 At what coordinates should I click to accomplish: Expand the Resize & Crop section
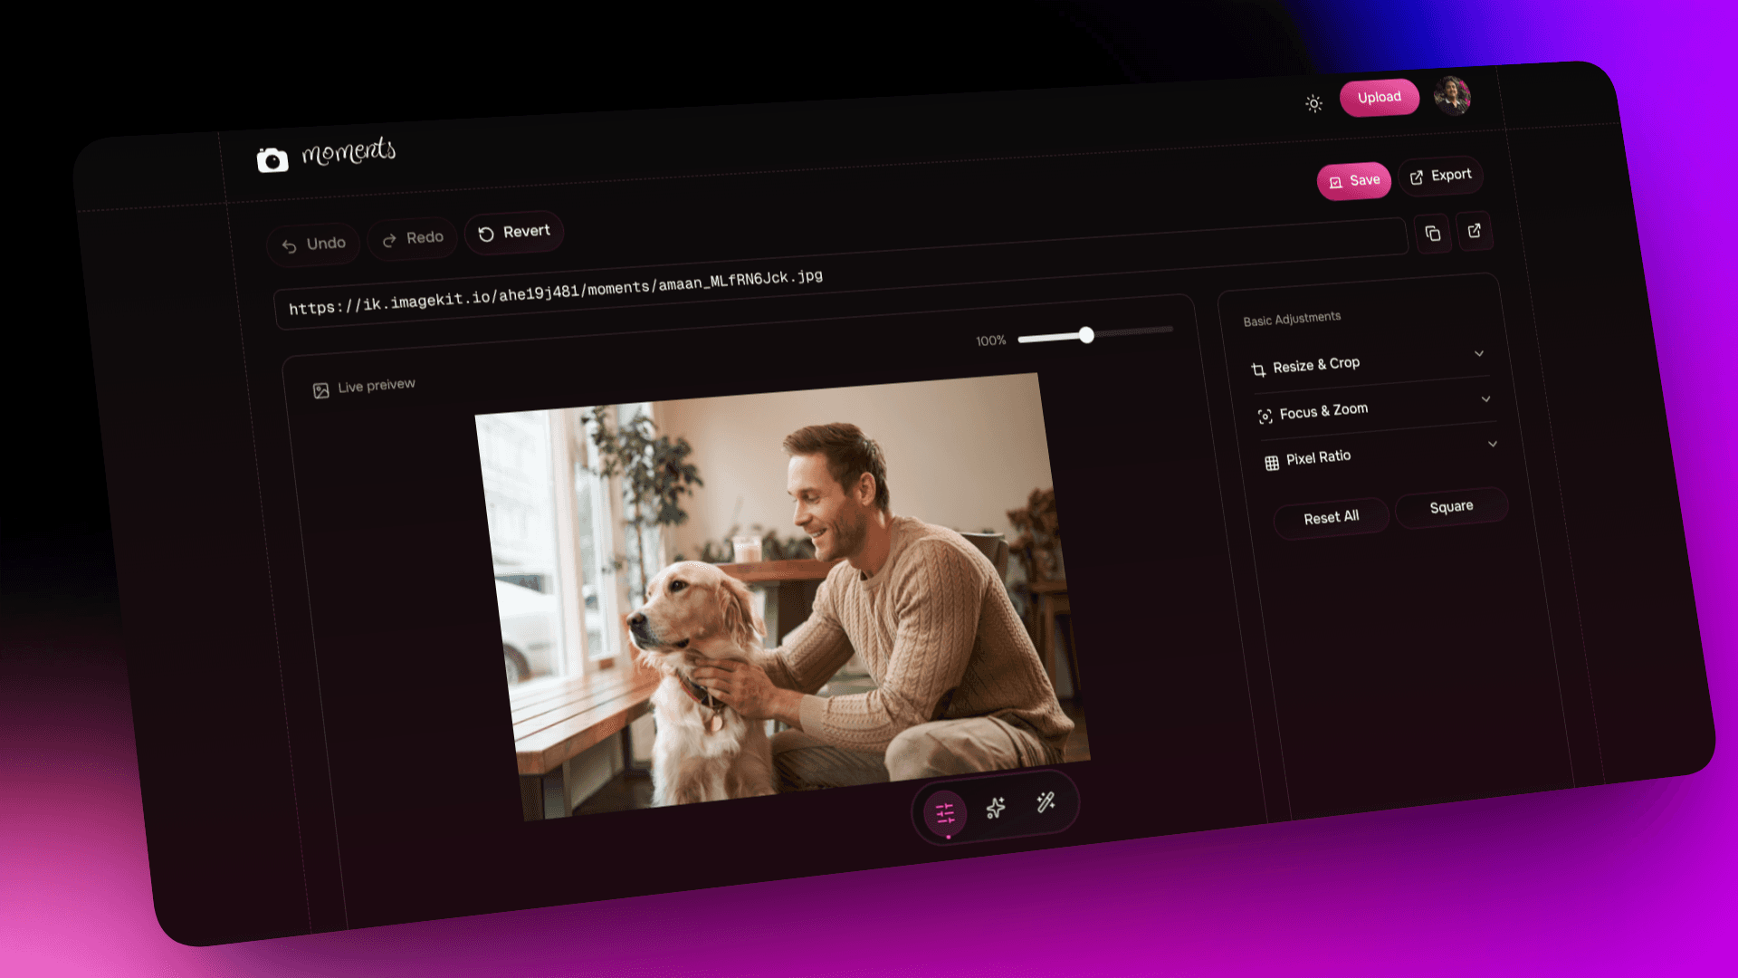[1479, 353]
